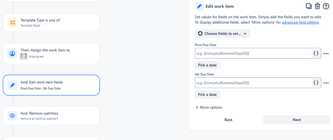The image size is (333, 140).
Task: Open the advanced field editing link
Action: click(x=300, y=22)
